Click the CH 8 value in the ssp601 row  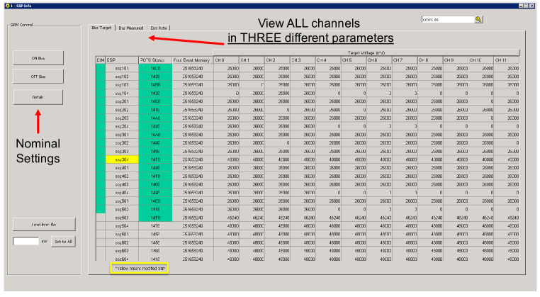coord(430,235)
